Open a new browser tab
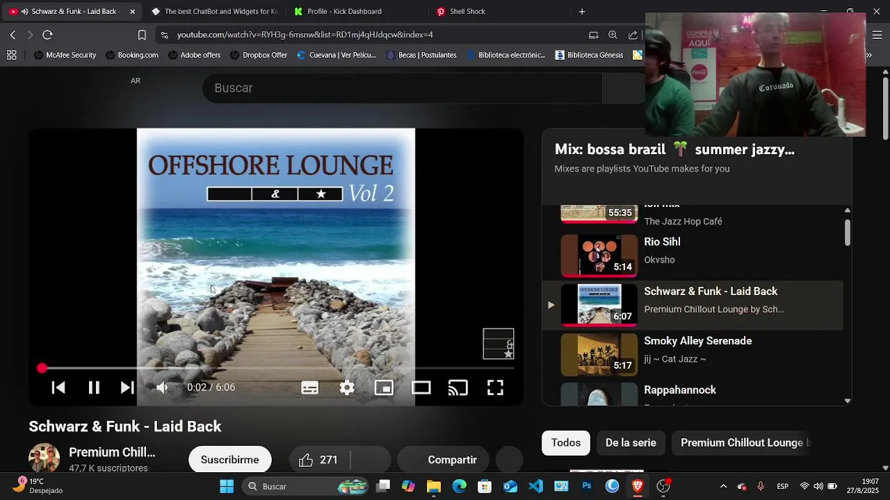 (x=582, y=11)
